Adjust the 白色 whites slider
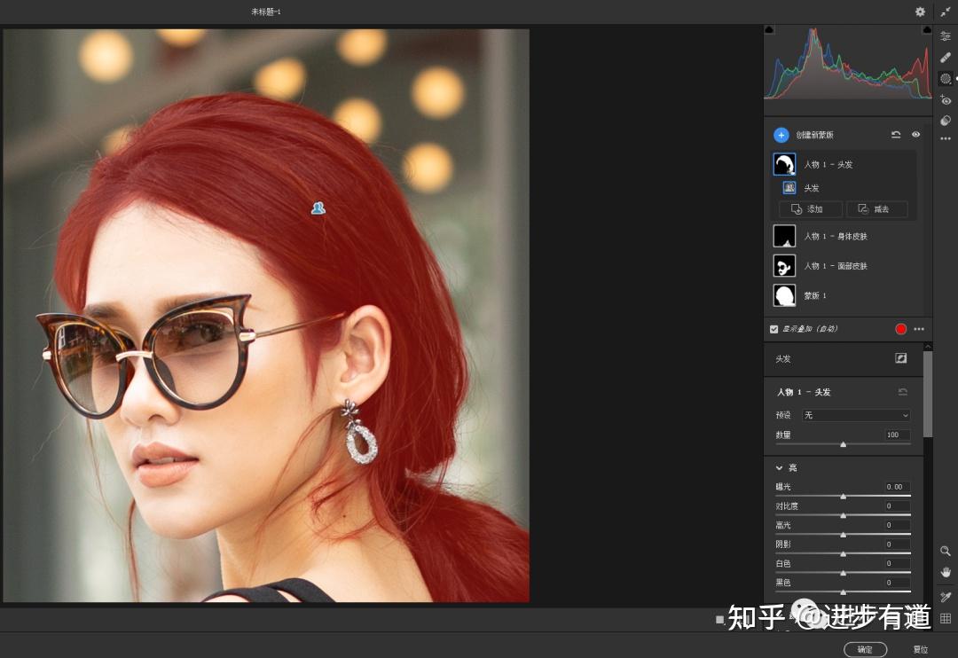Image resolution: width=958 pixels, height=658 pixels. tap(844, 573)
